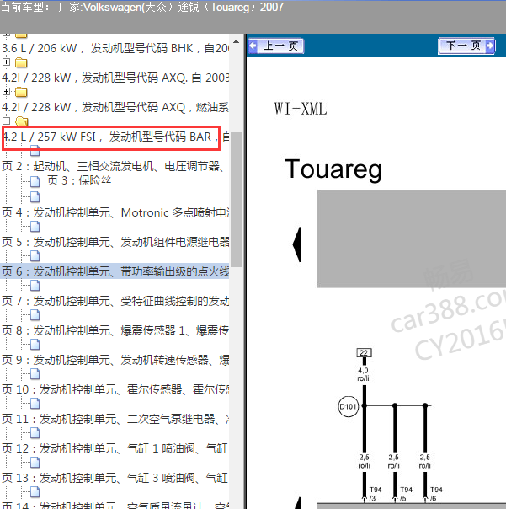Viewport: 506px width, 509px height.
Task: Expand the 4.2l / 228 kW AXQ 自 2003 folder
Action: pos(6,62)
